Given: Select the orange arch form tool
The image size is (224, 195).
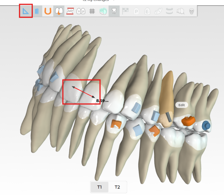Looking at the screenshot, I should coord(48,11).
